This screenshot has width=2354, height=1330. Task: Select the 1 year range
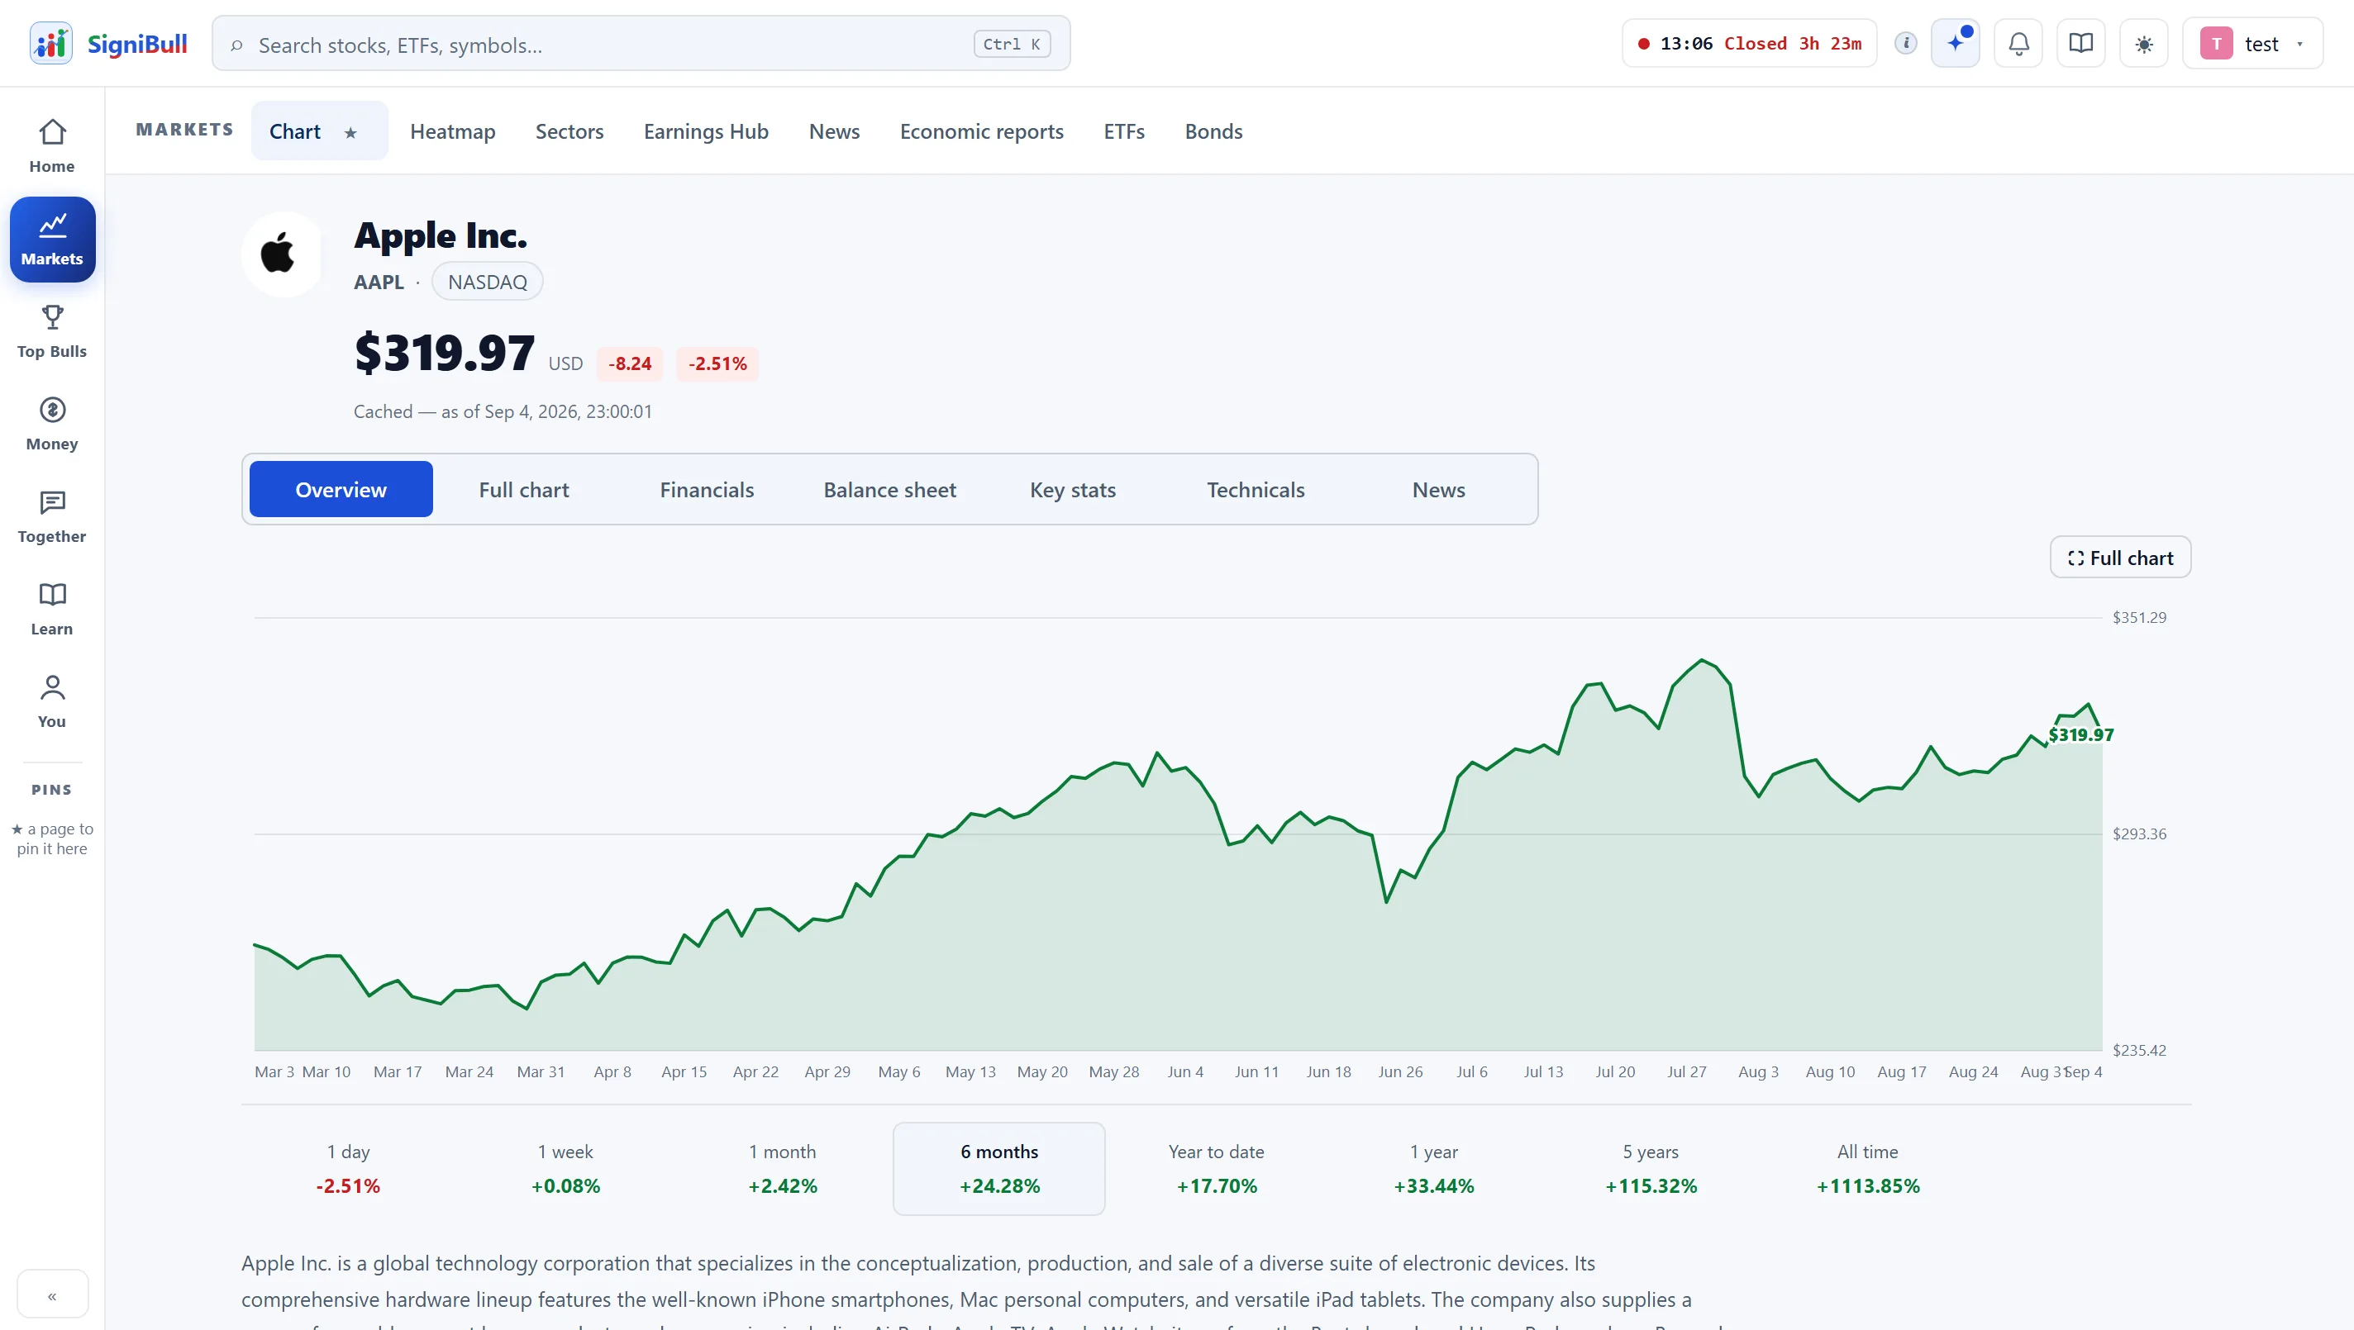tap(1434, 1168)
